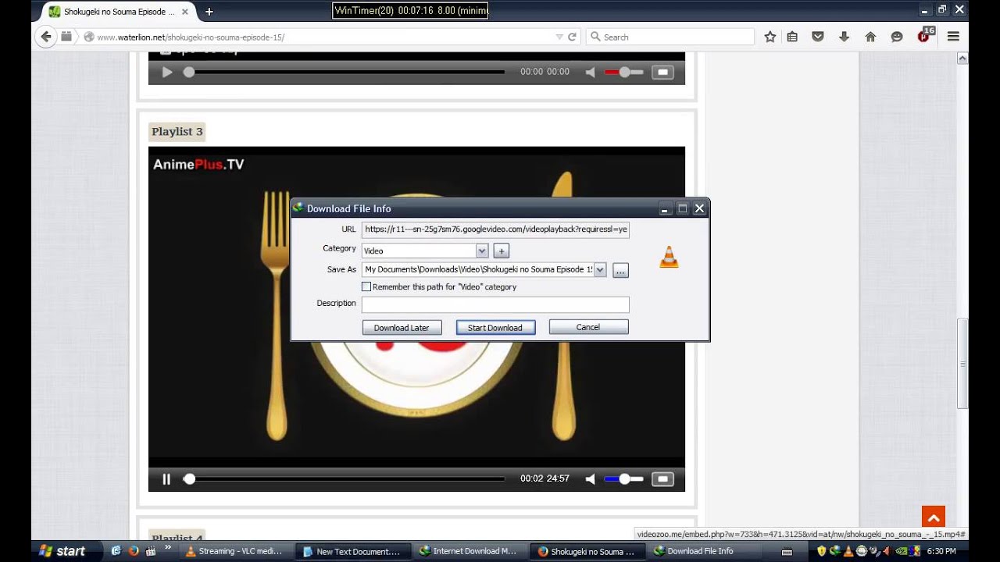Click the page vertical scrollbar thumb
The height and width of the screenshot is (562, 1000).
coord(962,364)
